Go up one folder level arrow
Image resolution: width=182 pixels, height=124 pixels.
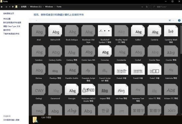[13, 7]
